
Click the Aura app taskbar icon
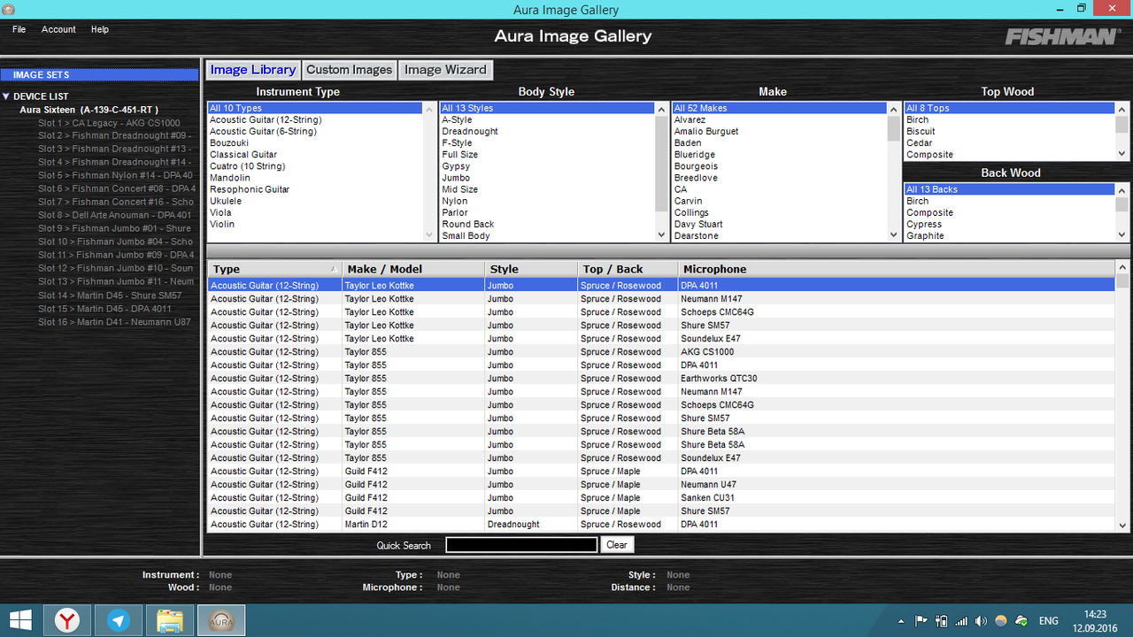(220, 620)
